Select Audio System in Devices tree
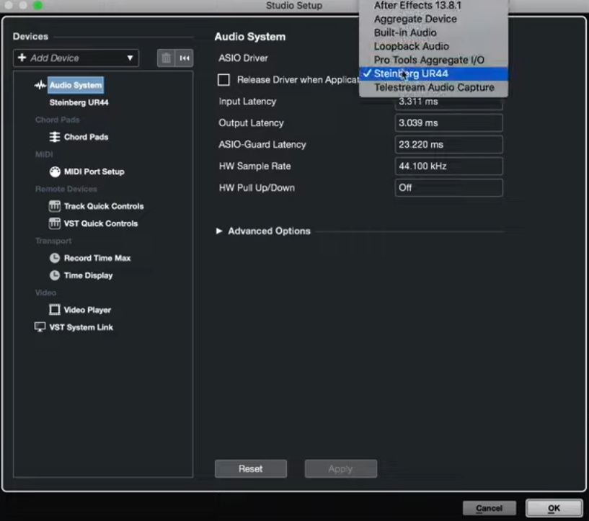Screen dimensions: 589x521 pos(76,85)
